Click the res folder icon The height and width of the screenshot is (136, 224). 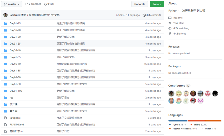(x=6, y=98)
